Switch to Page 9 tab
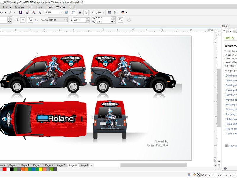237x178 pixels. (84, 165)
